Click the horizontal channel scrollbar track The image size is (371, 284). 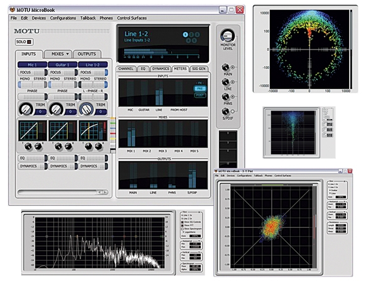point(58,192)
